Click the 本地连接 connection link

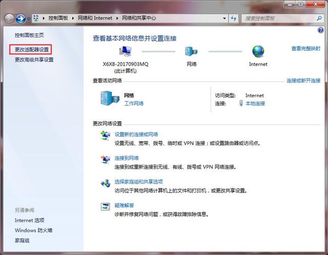click(x=255, y=103)
